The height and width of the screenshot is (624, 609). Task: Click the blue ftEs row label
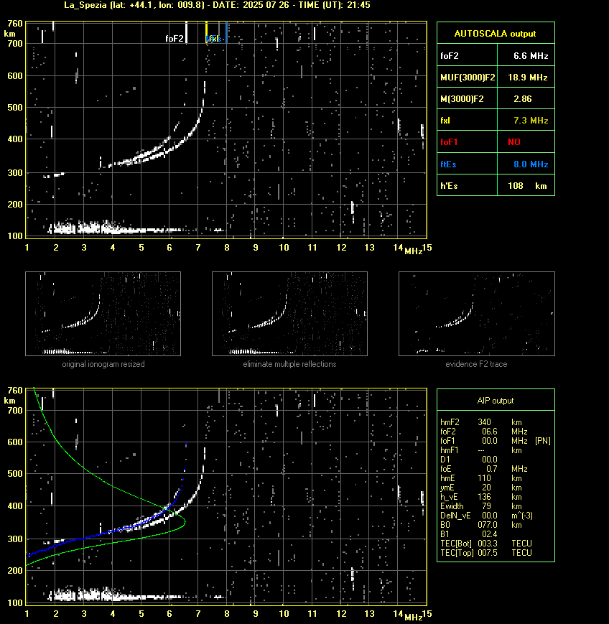tap(448, 164)
